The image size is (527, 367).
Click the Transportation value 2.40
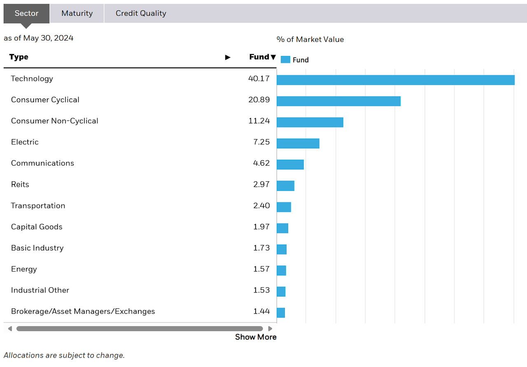point(261,205)
